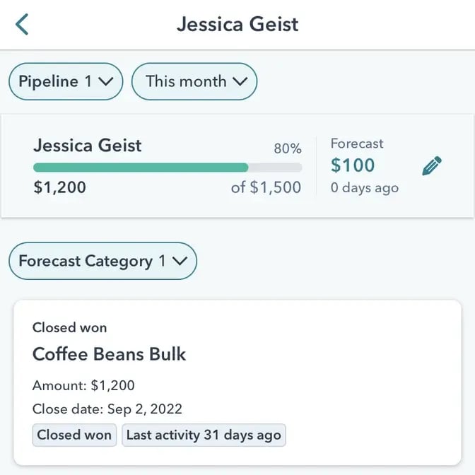Click the Amount: $1,200 deal line
Viewport: 475px width, 475px height.
coord(83,385)
